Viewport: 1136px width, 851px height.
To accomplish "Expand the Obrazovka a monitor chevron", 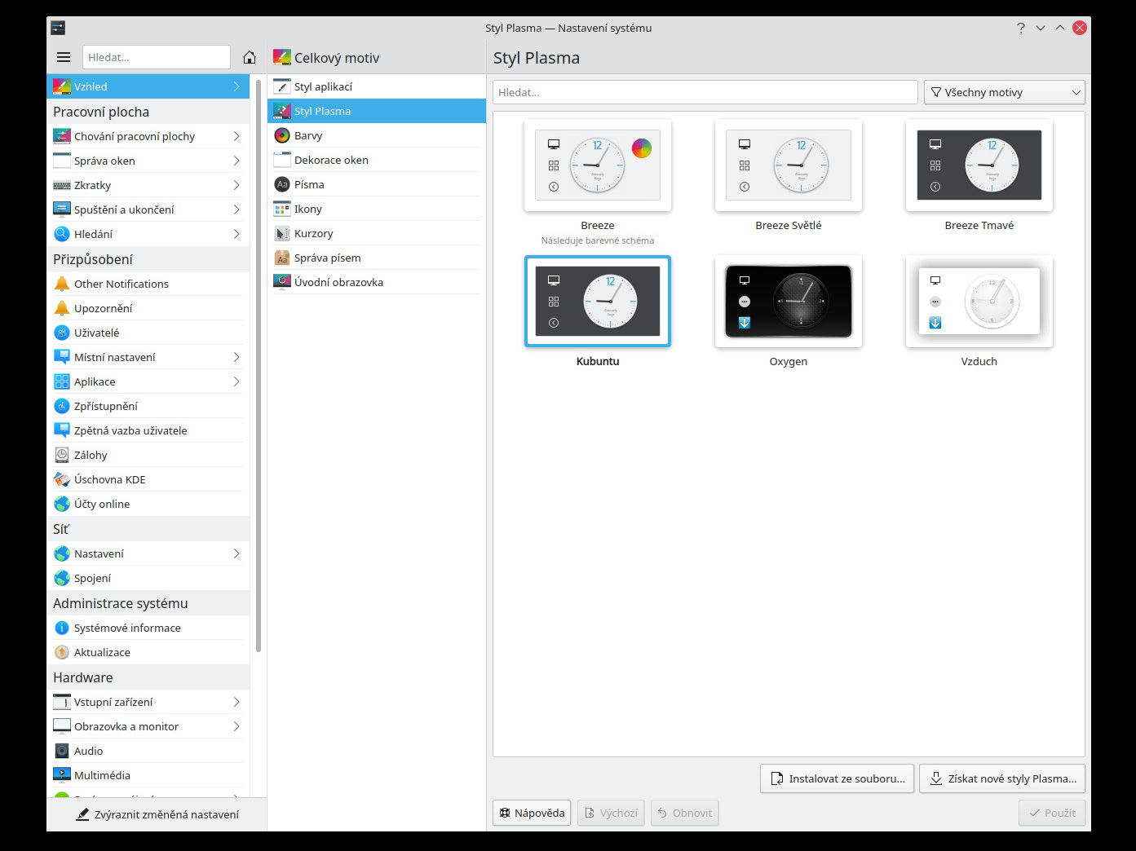I will coord(236,726).
